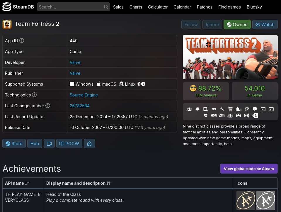Screen dimensions: 281x212
Task: Click the Windows logo in Supported Systems
Action: coord(72,84)
